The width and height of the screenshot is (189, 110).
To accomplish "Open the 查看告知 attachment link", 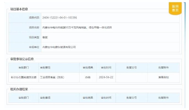I will click(x=163, y=77).
